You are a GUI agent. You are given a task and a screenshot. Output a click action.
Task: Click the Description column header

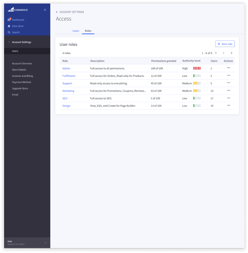97,61
